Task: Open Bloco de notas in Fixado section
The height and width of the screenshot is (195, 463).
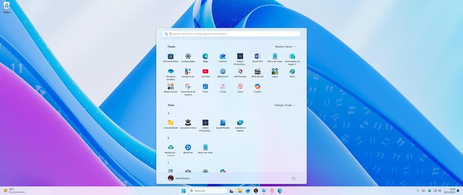Action: tap(275, 58)
